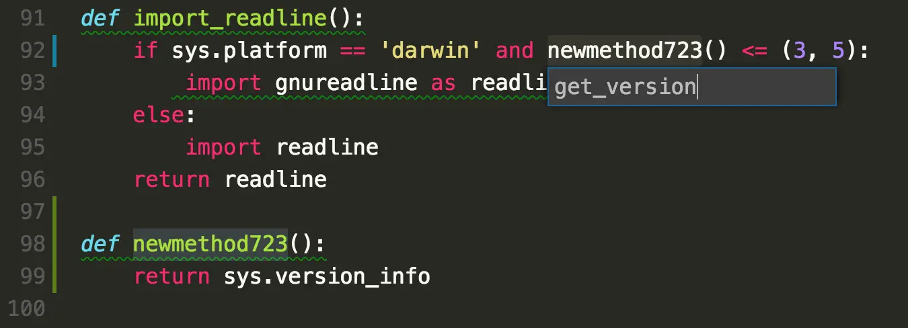Click line number 98 in gutter
This screenshot has width=908, height=328.
coord(32,244)
